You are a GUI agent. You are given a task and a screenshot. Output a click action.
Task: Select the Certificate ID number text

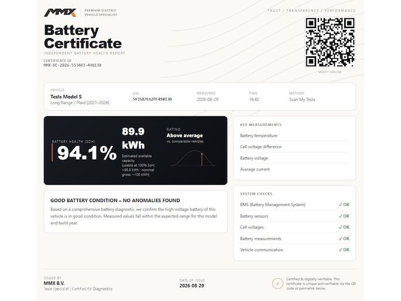(73, 65)
